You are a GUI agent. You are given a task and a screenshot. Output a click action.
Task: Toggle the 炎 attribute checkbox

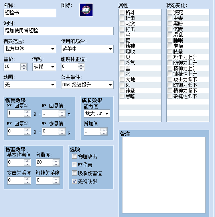122,57
